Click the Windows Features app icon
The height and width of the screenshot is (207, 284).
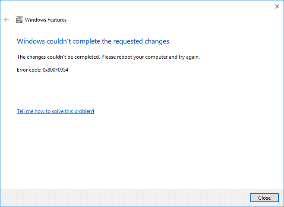(x=19, y=19)
